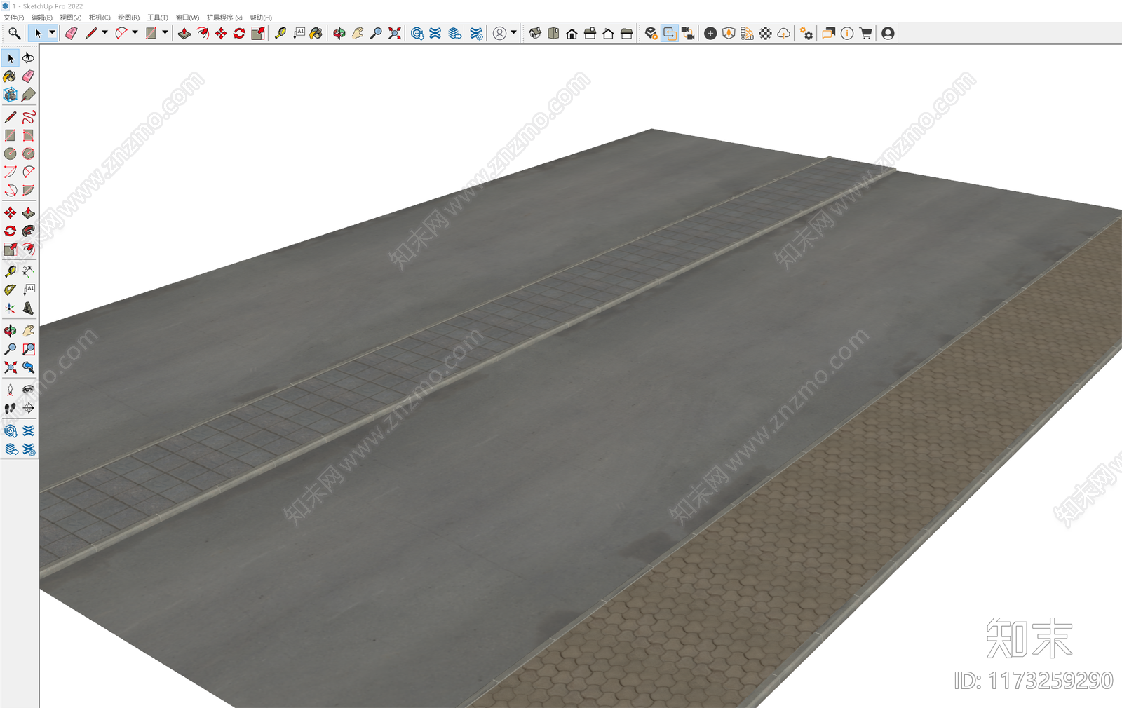Open the 视图(V) menu
The height and width of the screenshot is (708, 1122).
[x=71, y=18]
